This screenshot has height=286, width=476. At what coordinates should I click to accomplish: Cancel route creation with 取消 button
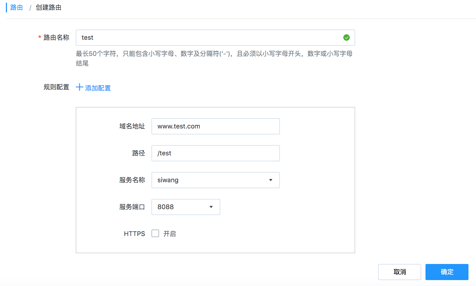pos(399,272)
